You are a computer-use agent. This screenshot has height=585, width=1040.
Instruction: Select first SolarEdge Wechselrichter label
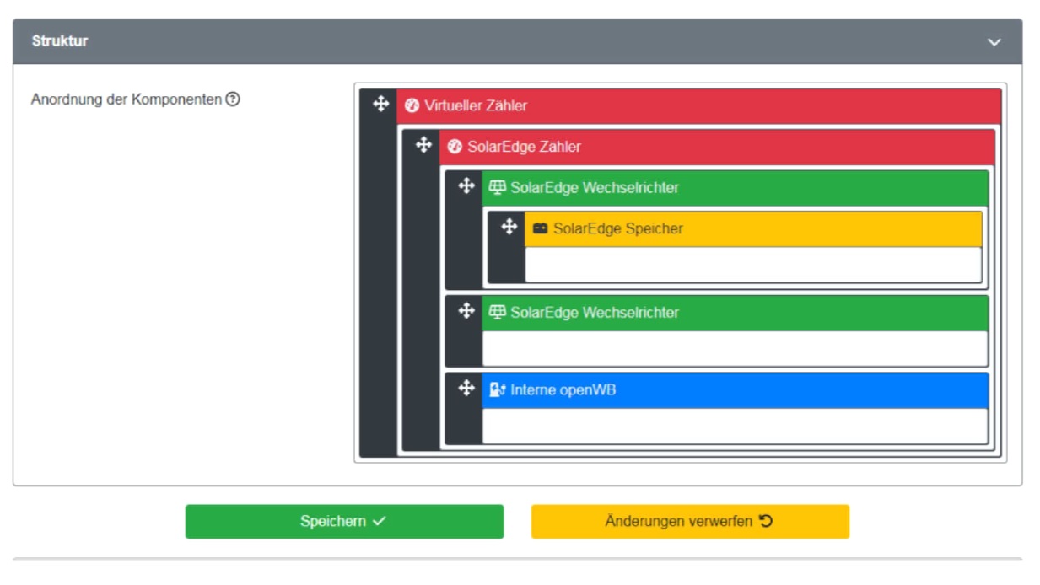click(x=595, y=187)
